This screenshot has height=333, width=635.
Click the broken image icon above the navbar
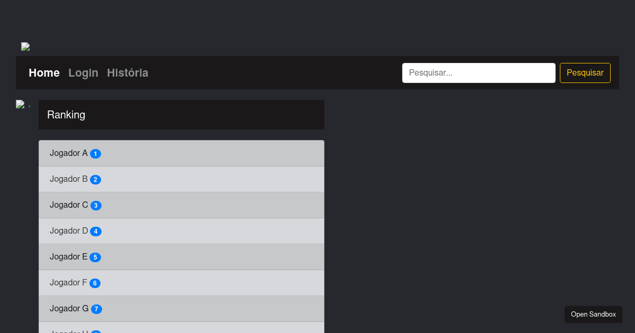[x=25, y=47]
